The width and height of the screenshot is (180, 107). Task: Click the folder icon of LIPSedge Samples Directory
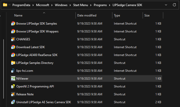coord(13,63)
